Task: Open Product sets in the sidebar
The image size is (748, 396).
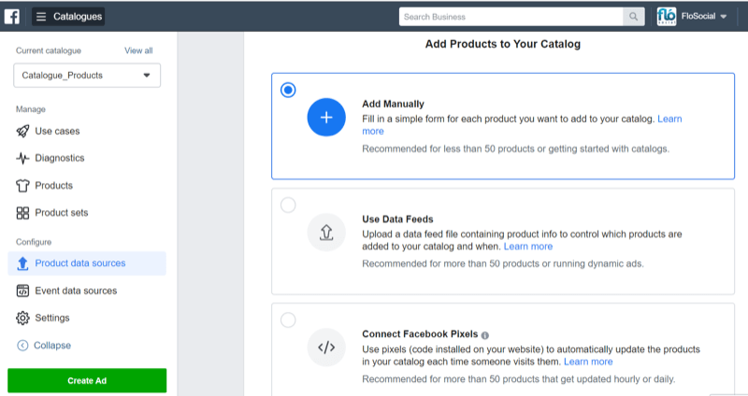Action: click(61, 213)
